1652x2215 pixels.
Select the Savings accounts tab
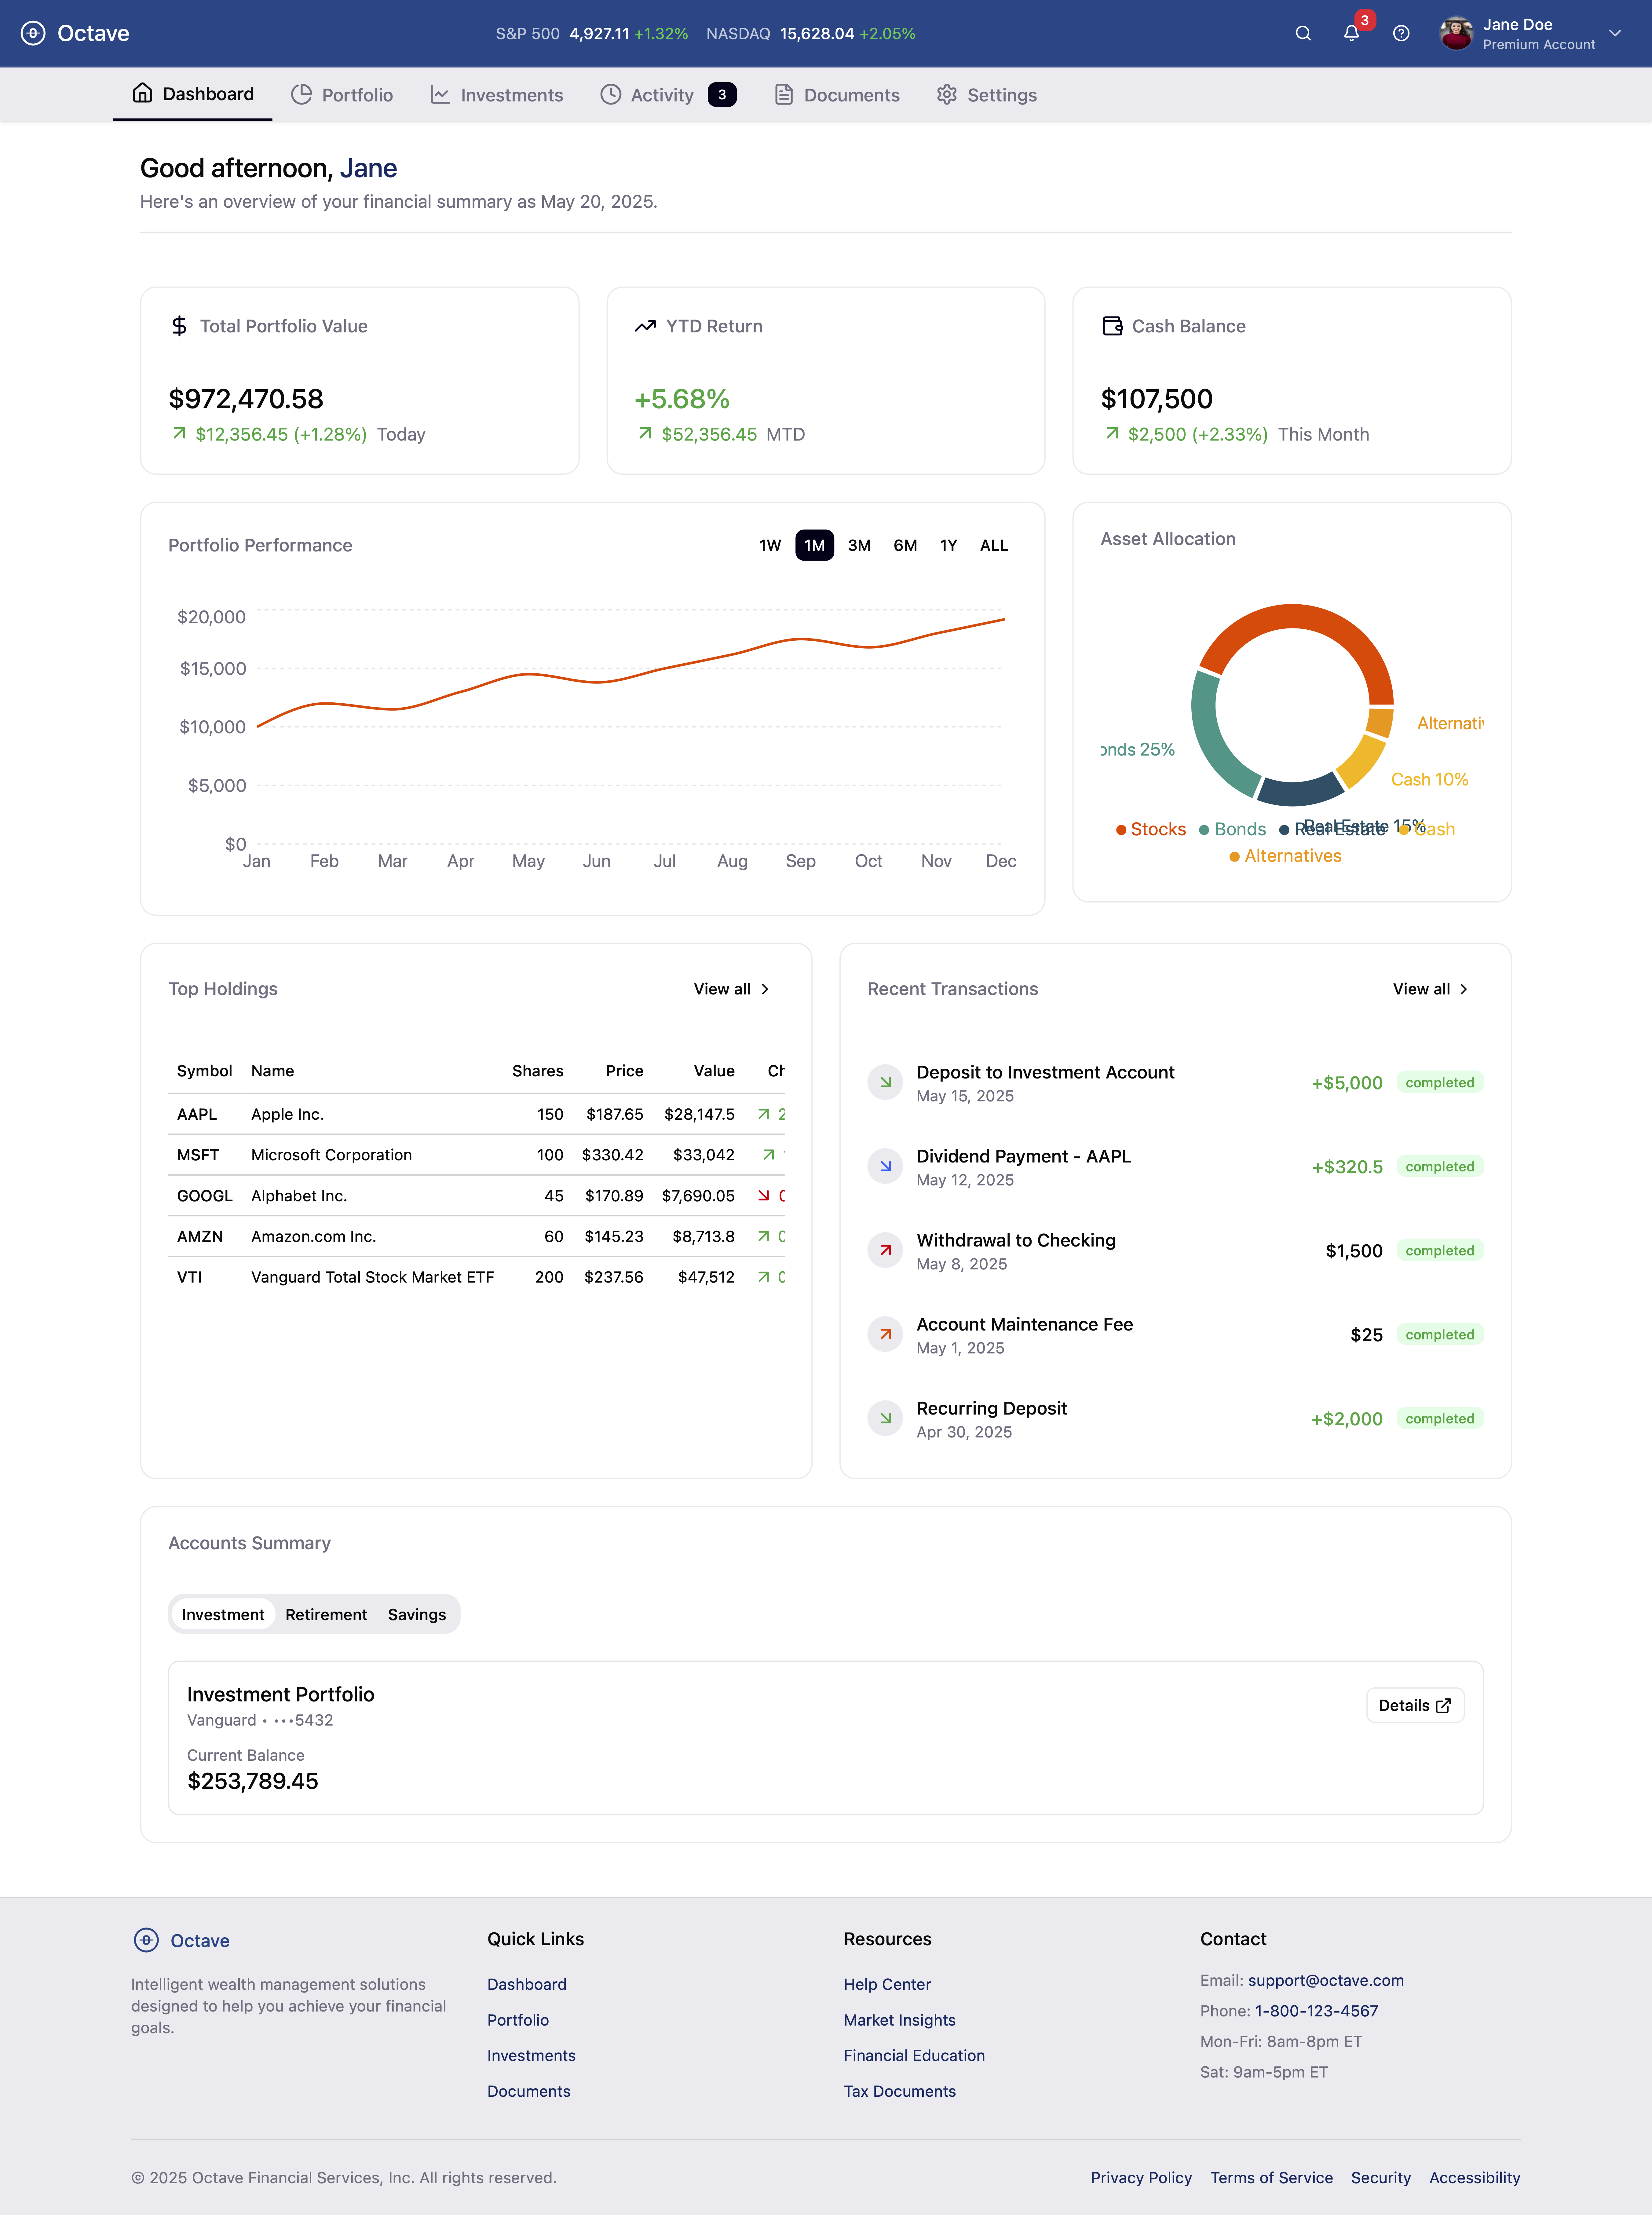click(417, 1615)
